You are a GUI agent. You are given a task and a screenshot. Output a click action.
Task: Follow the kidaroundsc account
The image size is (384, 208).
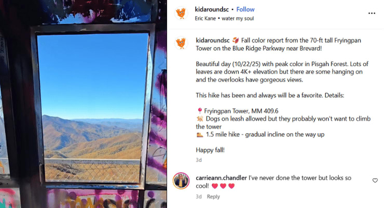[245, 9]
